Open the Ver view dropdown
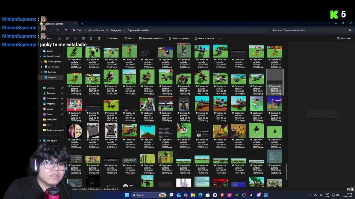Viewport: 355px width, 199px height. (129, 38)
